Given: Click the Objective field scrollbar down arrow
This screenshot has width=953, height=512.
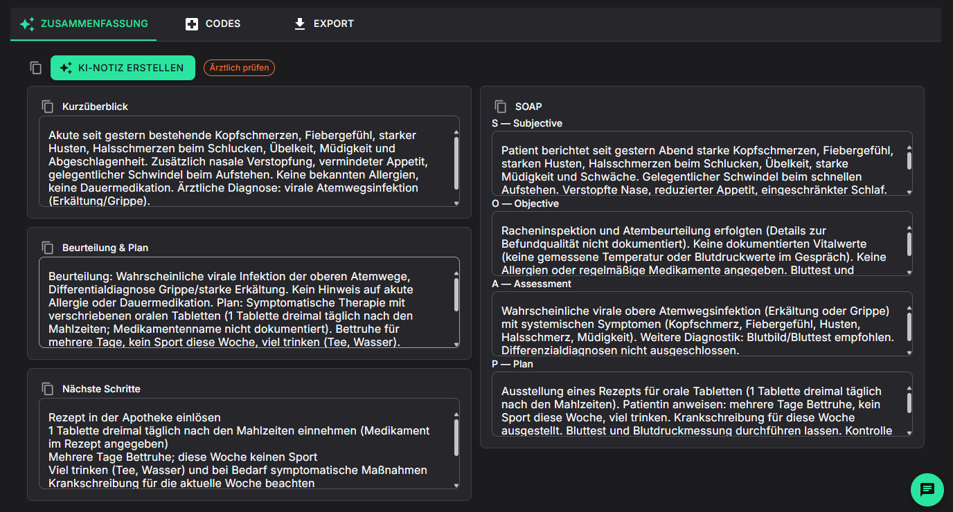Looking at the screenshot, I should click(909, 272).
